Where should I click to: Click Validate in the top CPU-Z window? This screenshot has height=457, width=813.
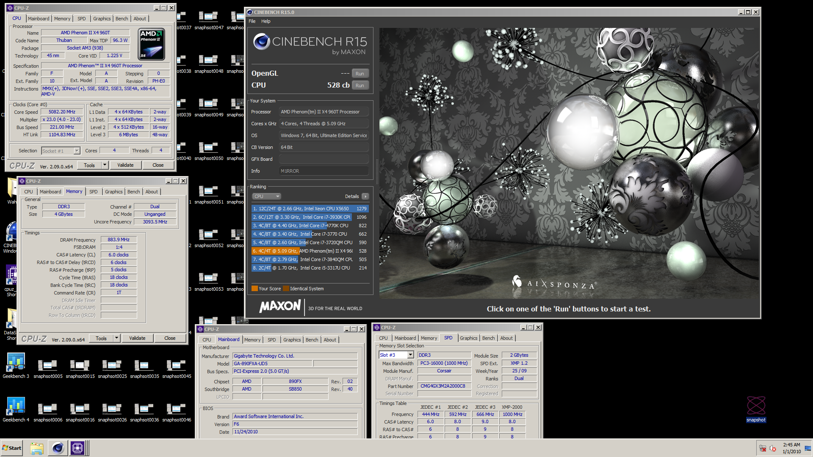coord(125,165)
